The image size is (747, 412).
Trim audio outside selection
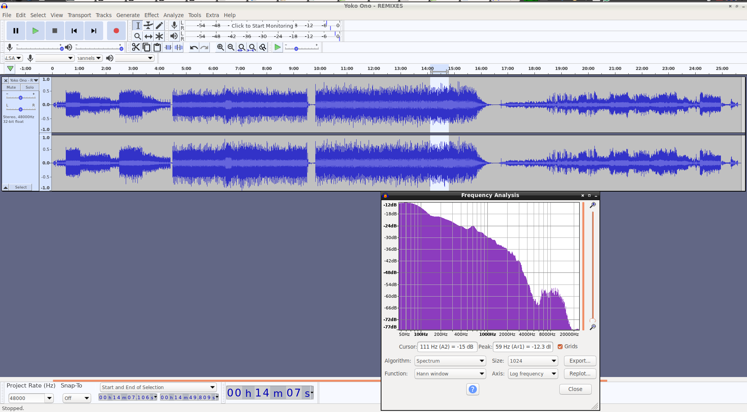pos(168,47)
